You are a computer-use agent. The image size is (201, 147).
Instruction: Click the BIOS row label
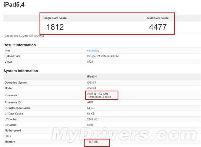8,136
